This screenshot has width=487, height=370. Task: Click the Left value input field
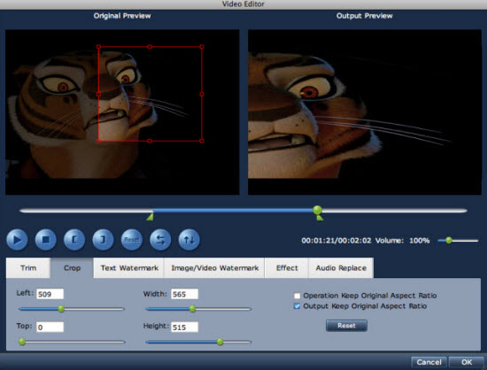point(50,294)
